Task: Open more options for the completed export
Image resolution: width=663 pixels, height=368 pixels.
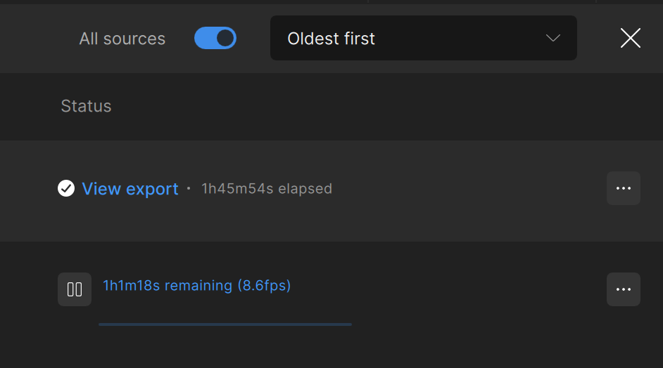Action: coord(623,188)
